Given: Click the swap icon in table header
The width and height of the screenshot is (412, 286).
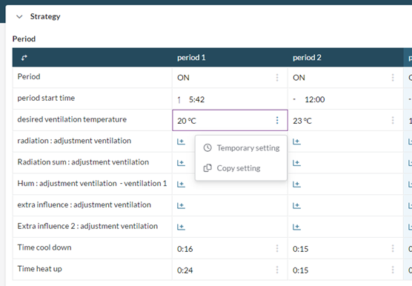Looking at the screenshot, I should [24, 58].
